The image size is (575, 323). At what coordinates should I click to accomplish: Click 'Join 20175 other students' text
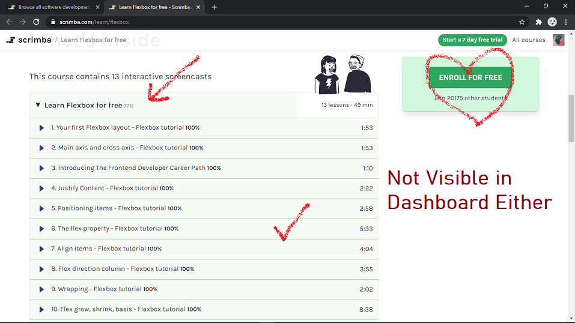click(470, 98)
